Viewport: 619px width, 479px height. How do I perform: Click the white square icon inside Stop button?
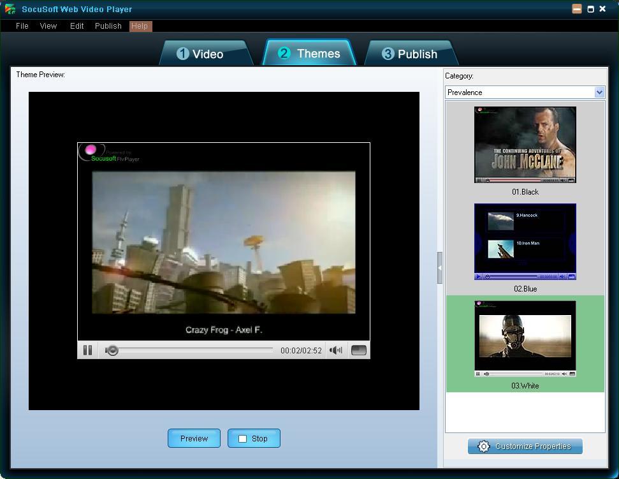242,438
